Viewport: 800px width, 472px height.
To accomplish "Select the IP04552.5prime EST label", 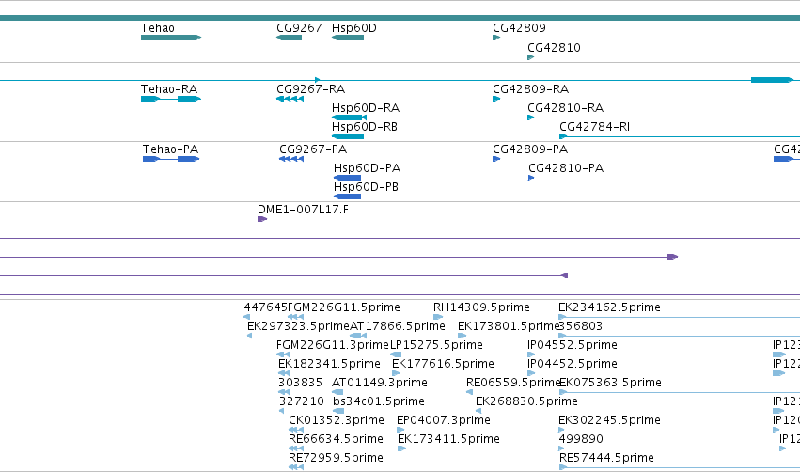I will tap(572, 345).
